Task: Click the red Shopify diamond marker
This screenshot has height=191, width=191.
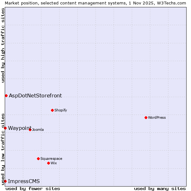Action: [x=52, y=110]
